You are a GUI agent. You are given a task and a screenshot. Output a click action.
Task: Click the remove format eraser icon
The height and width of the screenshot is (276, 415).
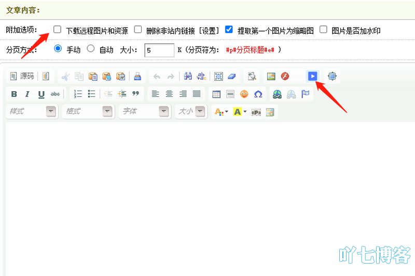(x=231, y=76)
